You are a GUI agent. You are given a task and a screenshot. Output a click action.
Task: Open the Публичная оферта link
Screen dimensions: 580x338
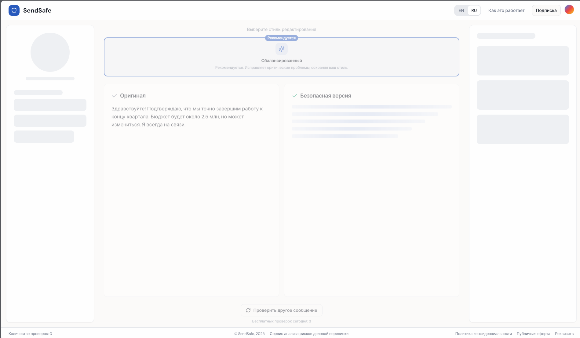pyautogui.click(x=533, y=334)
